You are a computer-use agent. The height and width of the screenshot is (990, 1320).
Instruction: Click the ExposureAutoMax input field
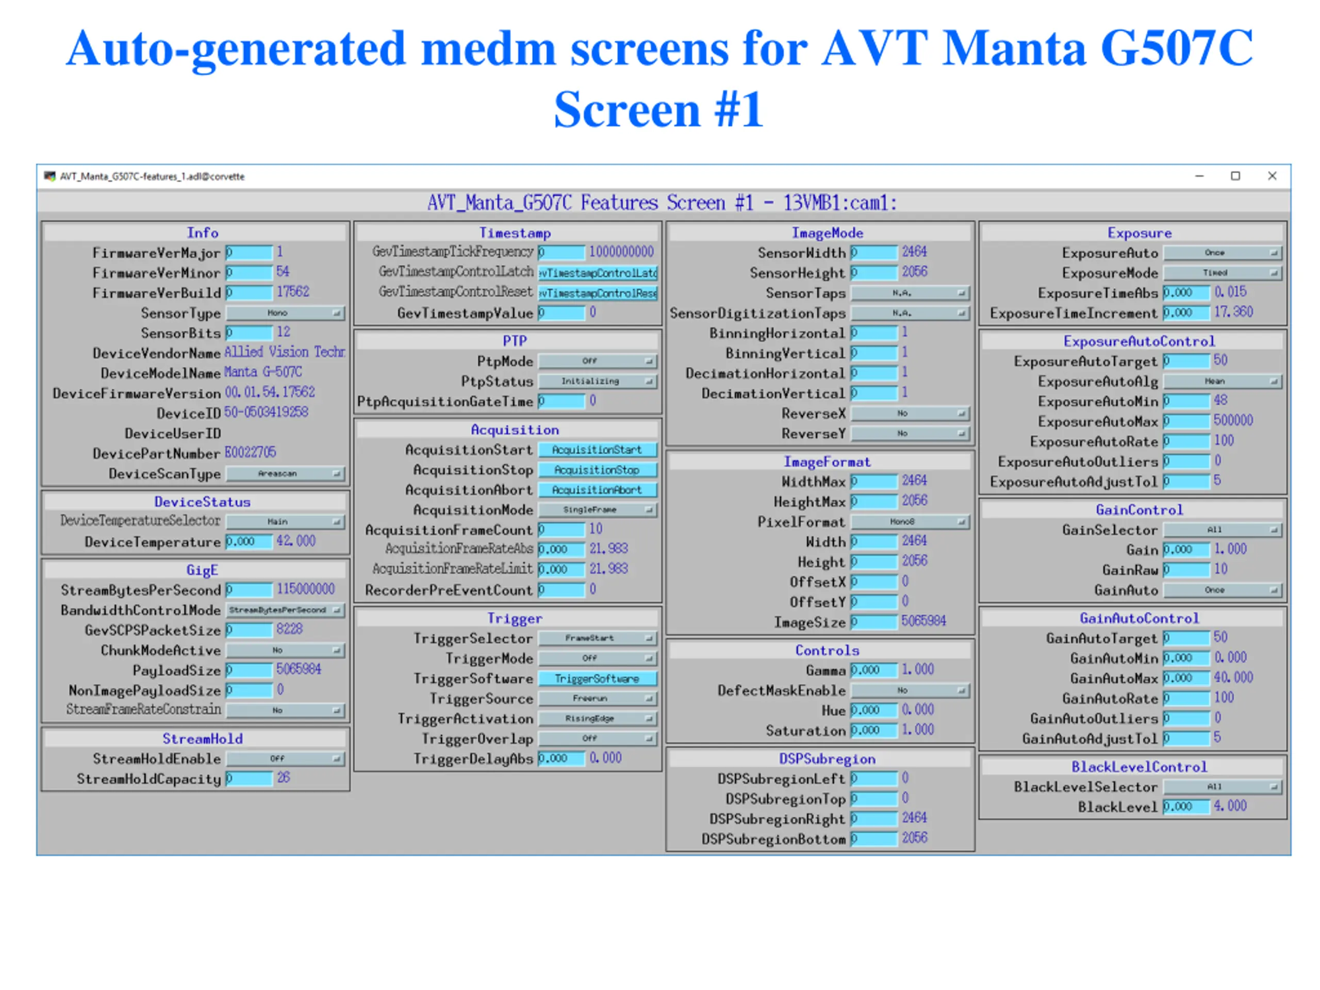[x=1186, y=422]
